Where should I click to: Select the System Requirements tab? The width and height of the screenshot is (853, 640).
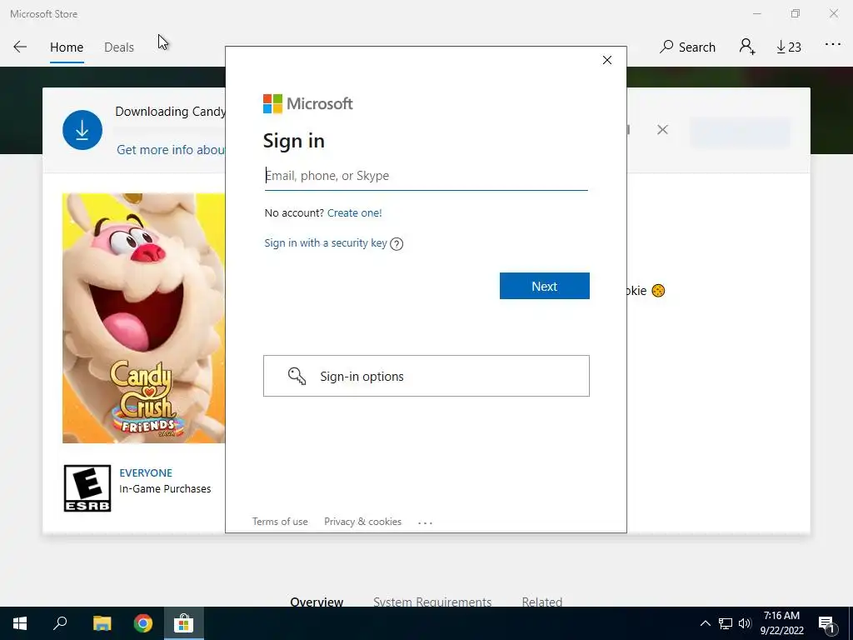click(x=432, y=602)
